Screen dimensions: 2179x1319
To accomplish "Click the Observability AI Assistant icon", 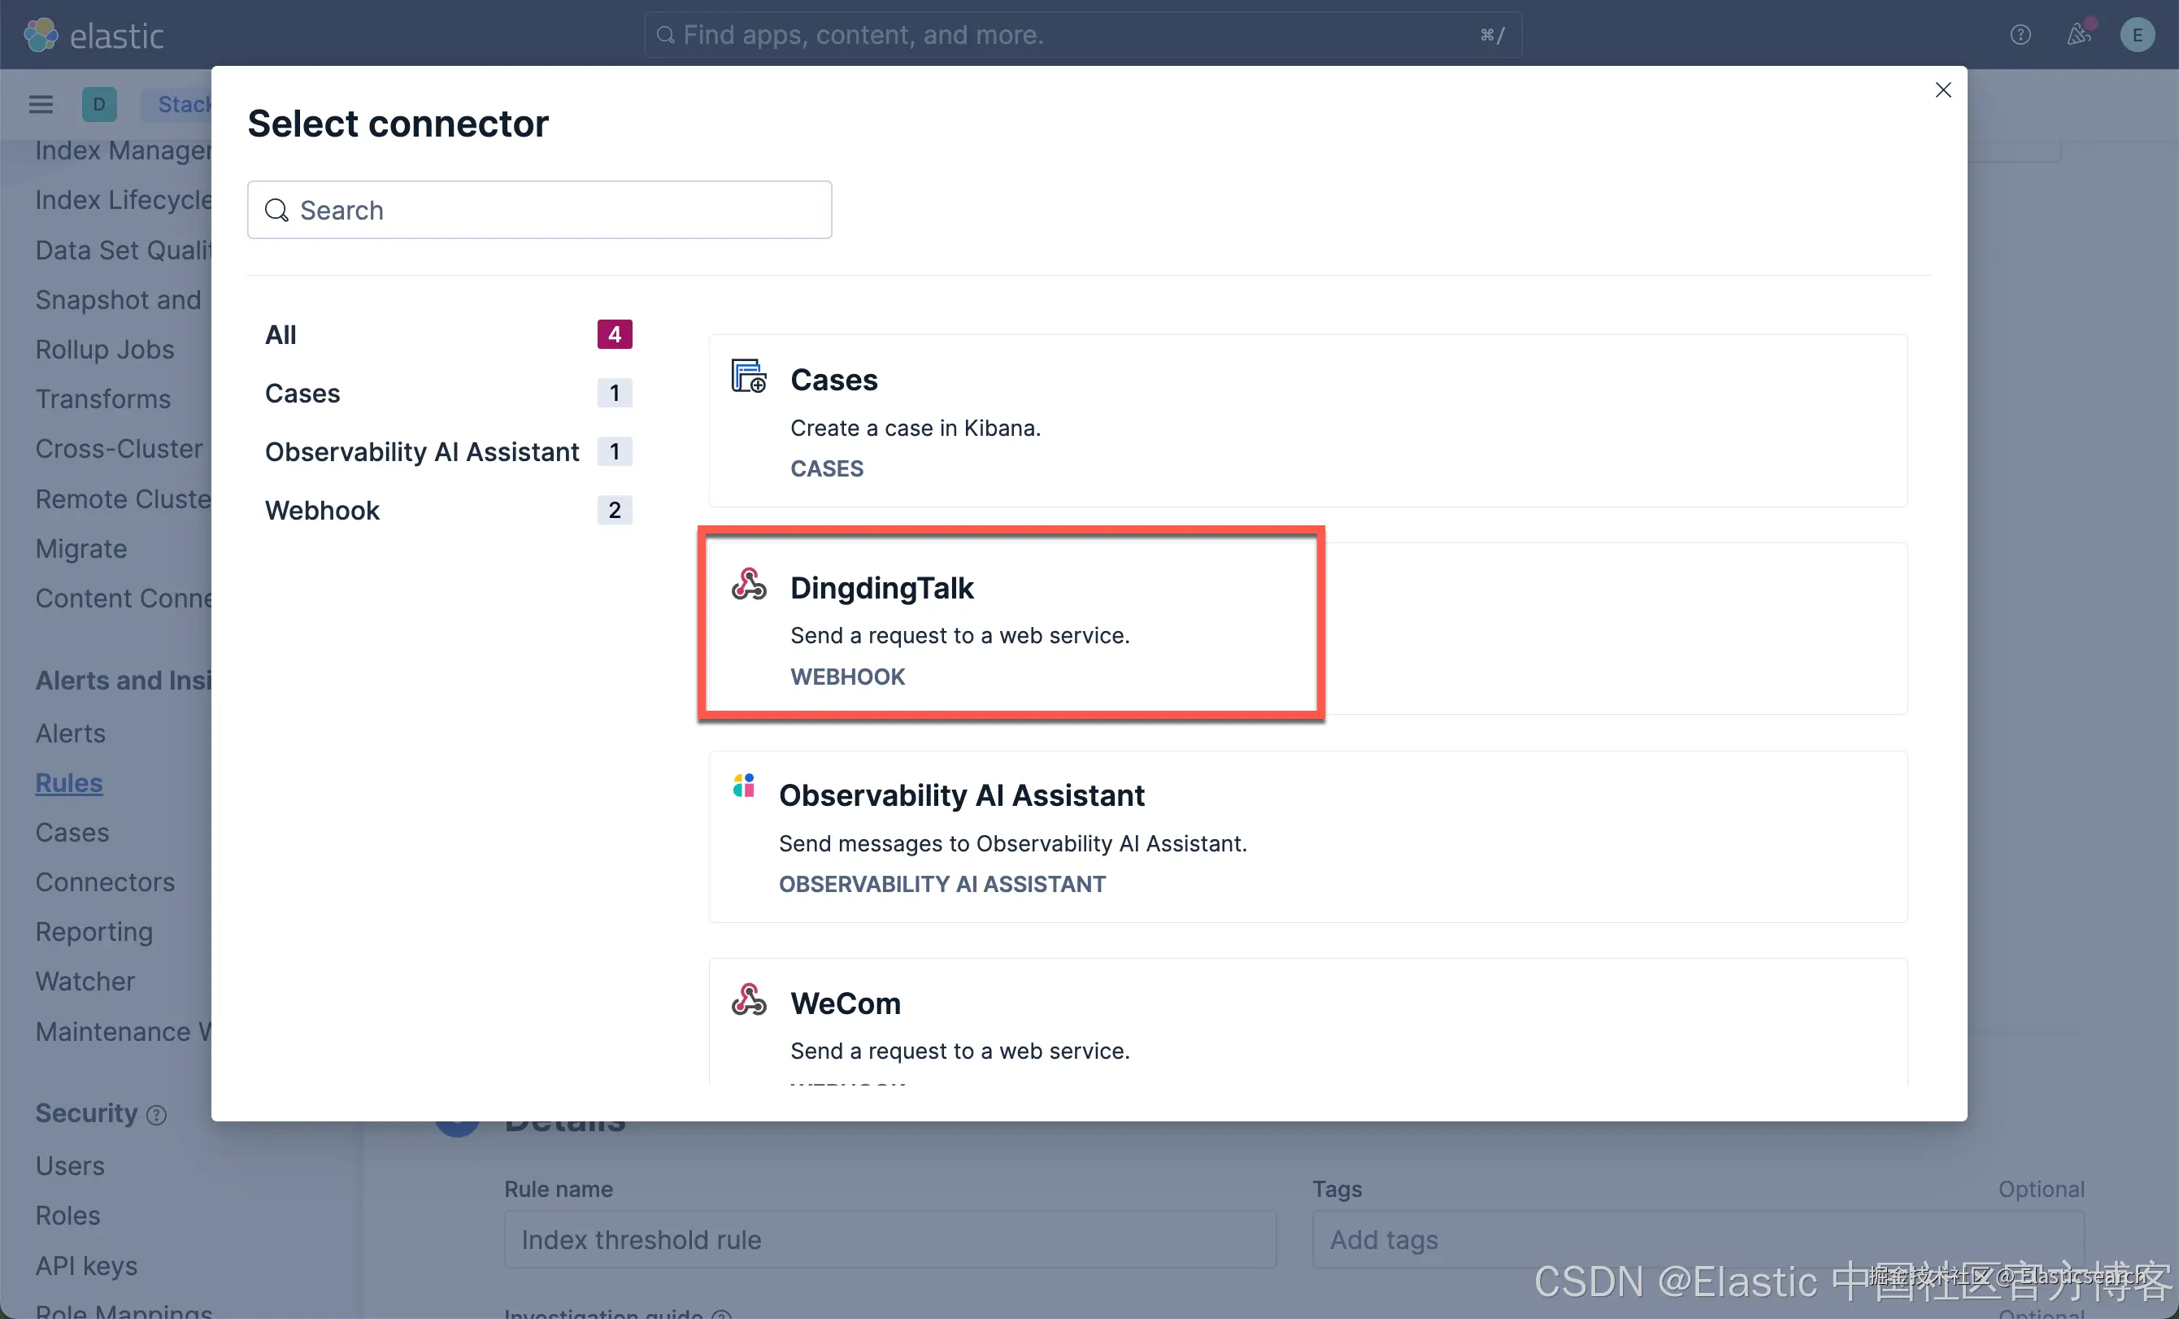I will click(x=744, y=786).
